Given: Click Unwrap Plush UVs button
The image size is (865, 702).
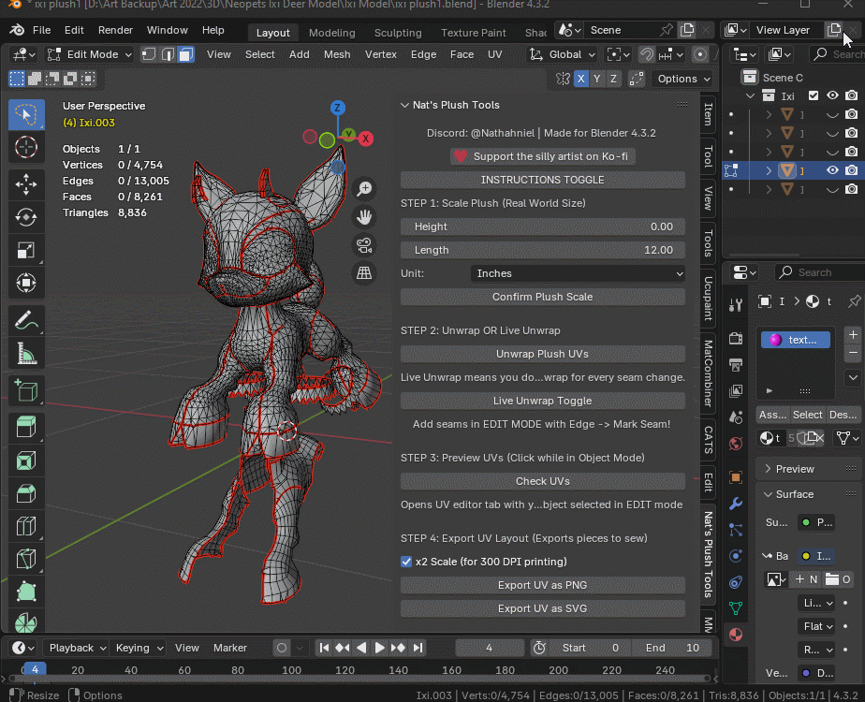Looking at the screenshot, I should 543,354.
